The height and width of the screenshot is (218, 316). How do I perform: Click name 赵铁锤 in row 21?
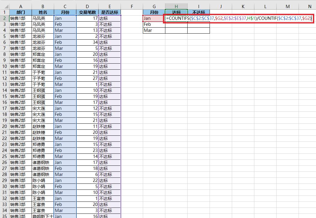click(43, 132)
